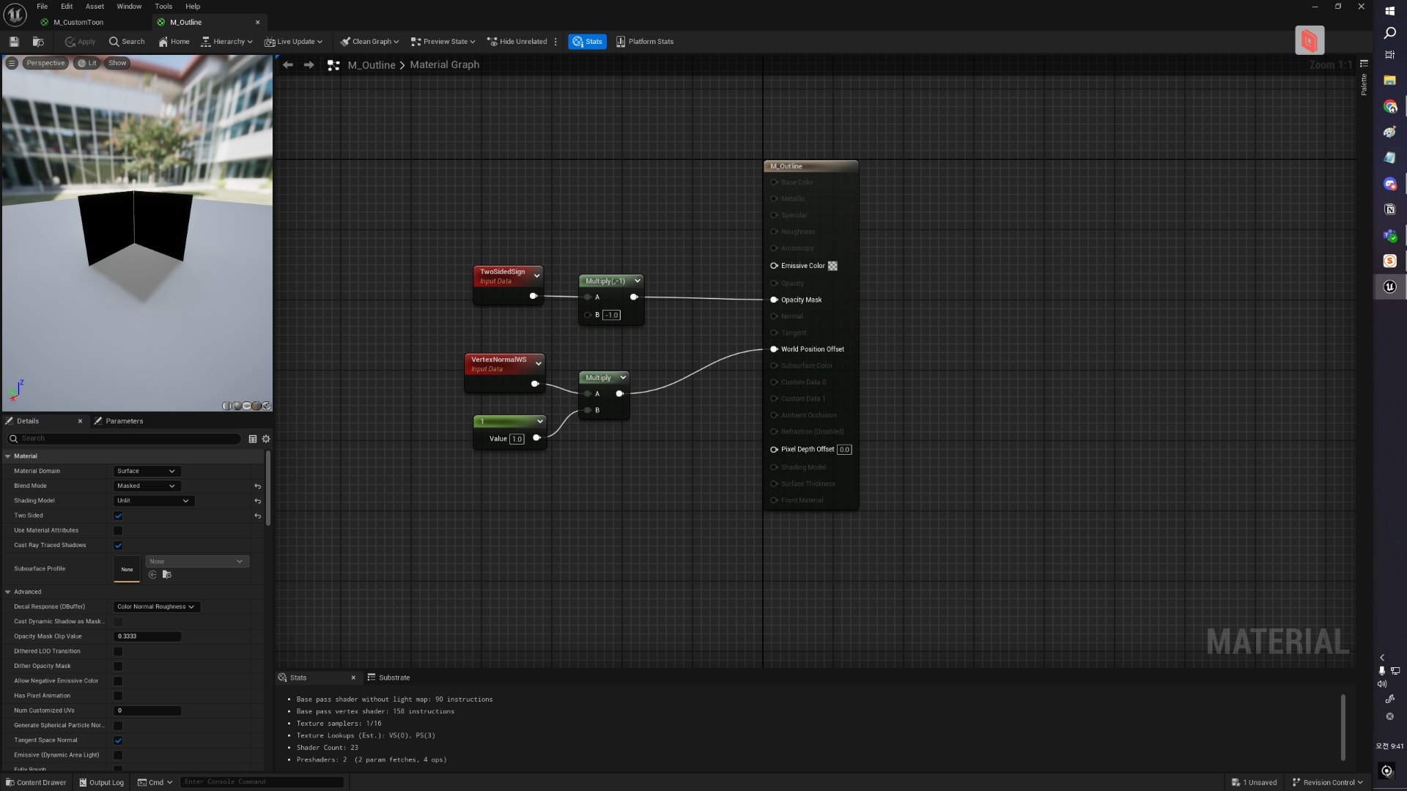Screen dimensions: 1407x791
Task: Open the Search tool in toolbar
Action: coord(127,42)
